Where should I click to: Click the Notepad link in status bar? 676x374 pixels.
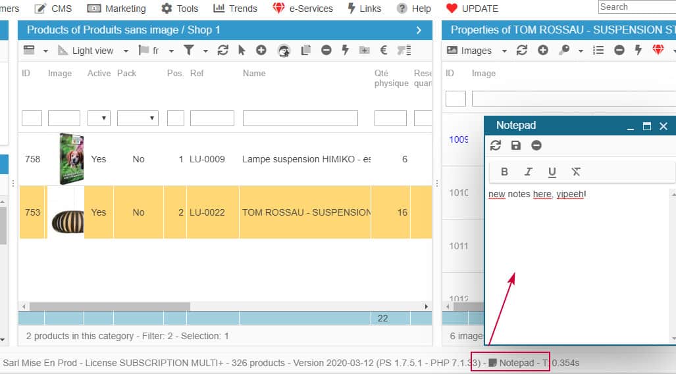tap(515, 363)
